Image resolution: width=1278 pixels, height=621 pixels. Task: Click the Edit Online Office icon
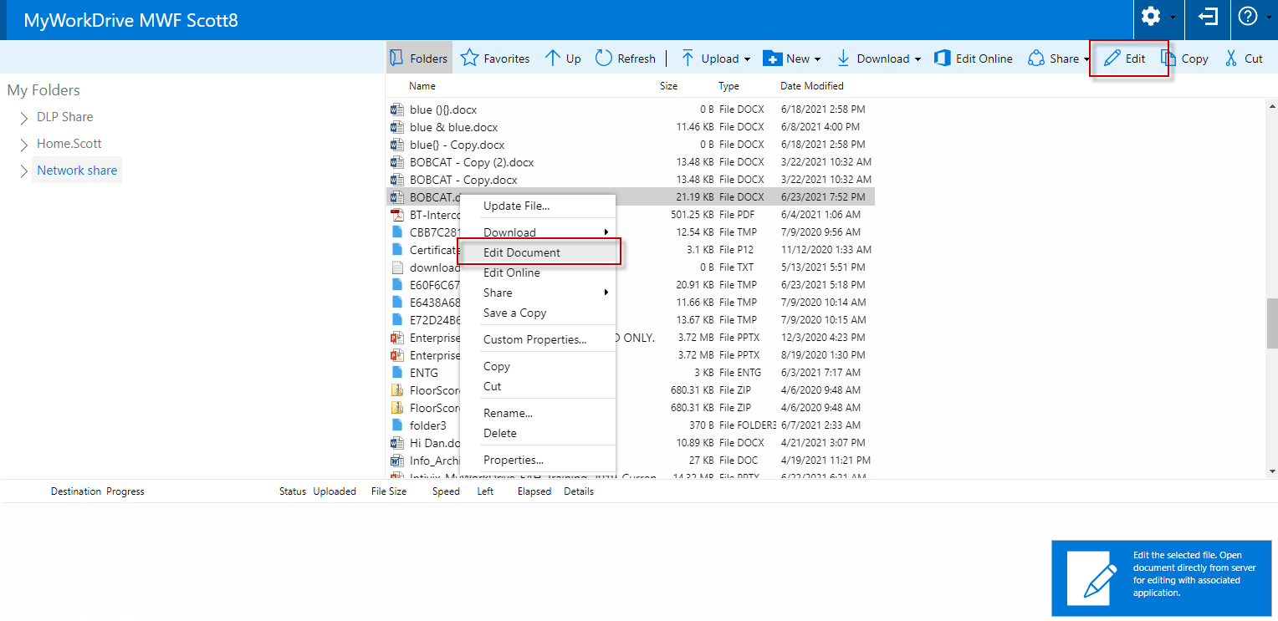coord(942,59)
